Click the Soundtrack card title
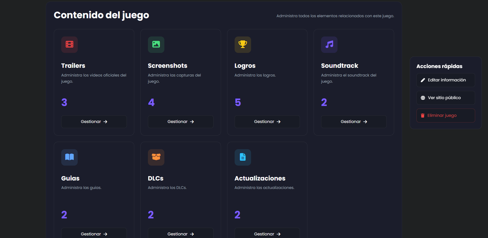The width and height of the screenshot is (488, 238). [x=339, y=66]
